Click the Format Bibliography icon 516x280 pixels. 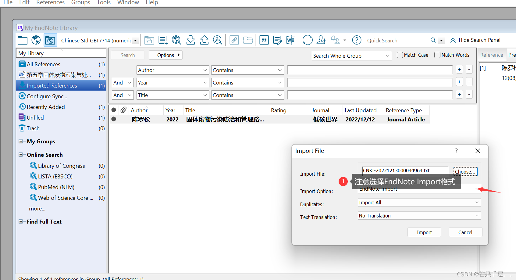[278, 40]
